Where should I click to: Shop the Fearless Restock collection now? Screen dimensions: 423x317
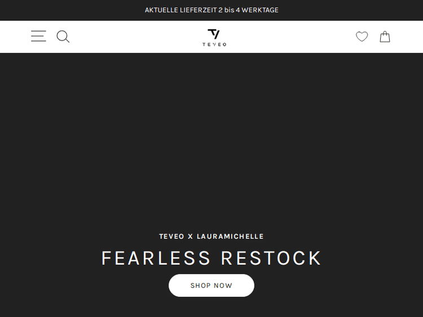(211, 285)
